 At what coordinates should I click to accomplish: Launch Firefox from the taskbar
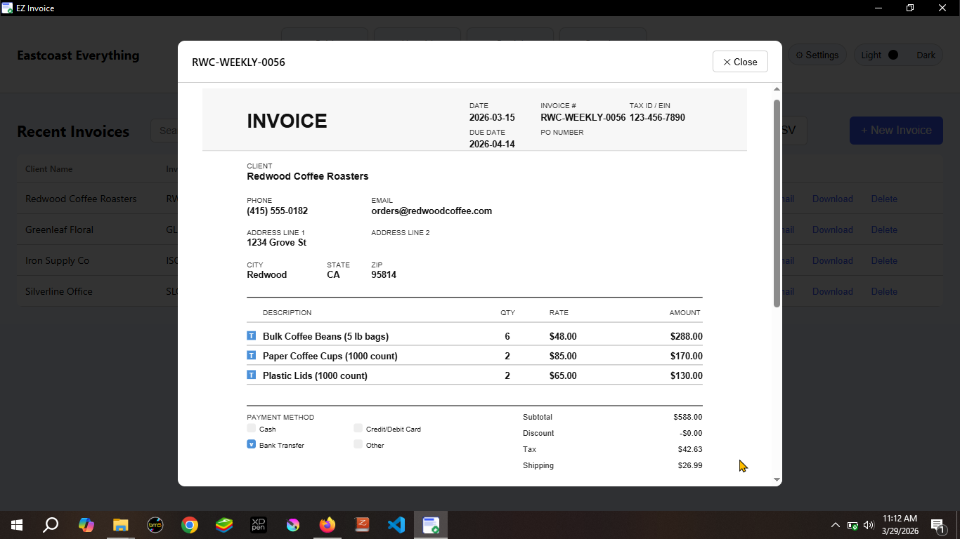(327, 524)
